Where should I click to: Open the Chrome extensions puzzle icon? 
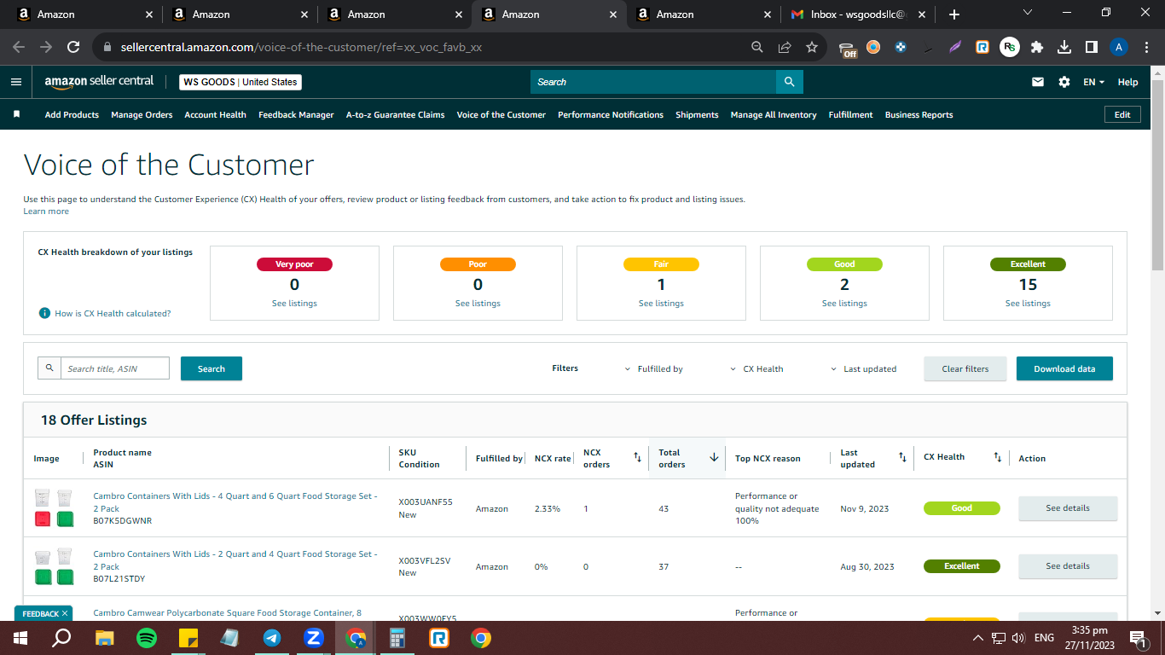click(x=1037, y=48)
